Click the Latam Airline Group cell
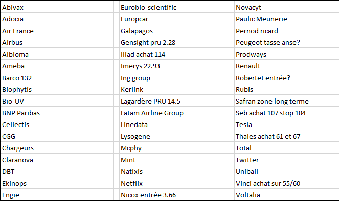The width and height of the screenshot is (340, 201). 174,113
